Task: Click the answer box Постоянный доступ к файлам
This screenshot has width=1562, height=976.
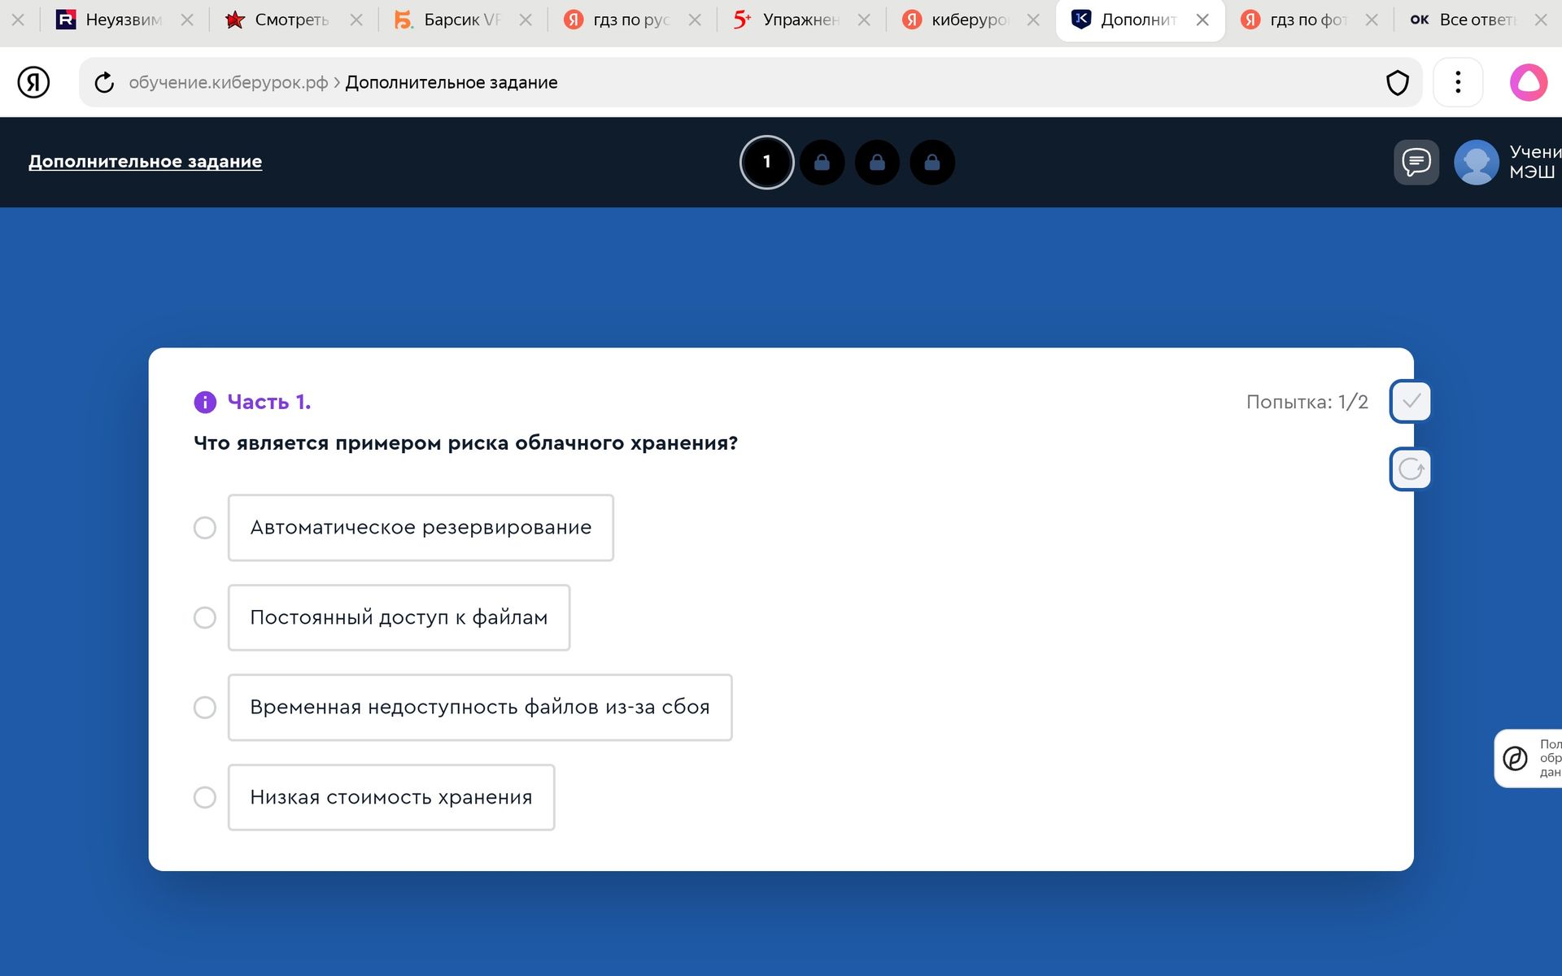Action: pos(399,617)
